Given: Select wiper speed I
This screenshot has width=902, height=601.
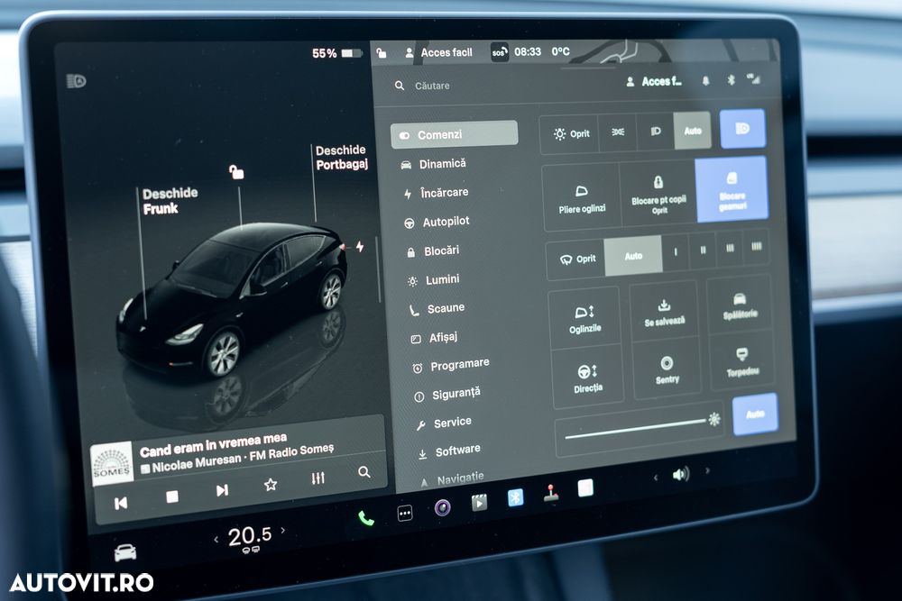Looking at the screenshot, I should click(x=676, y=251).
